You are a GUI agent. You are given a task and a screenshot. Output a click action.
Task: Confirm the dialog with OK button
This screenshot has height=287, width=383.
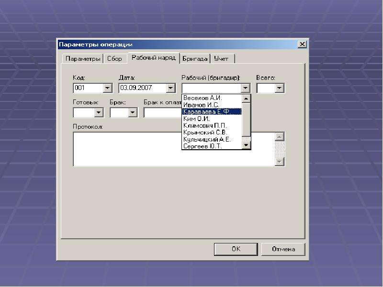[236, 249]
